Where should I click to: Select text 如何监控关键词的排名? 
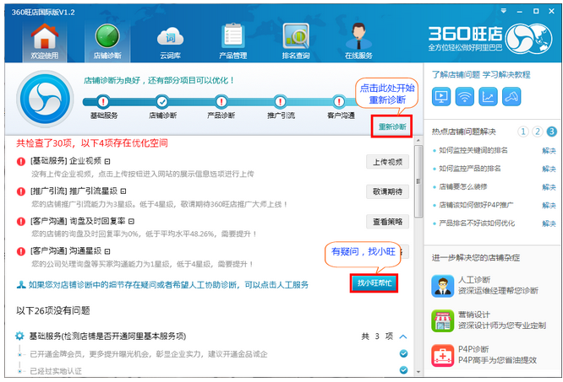[473, 150]
